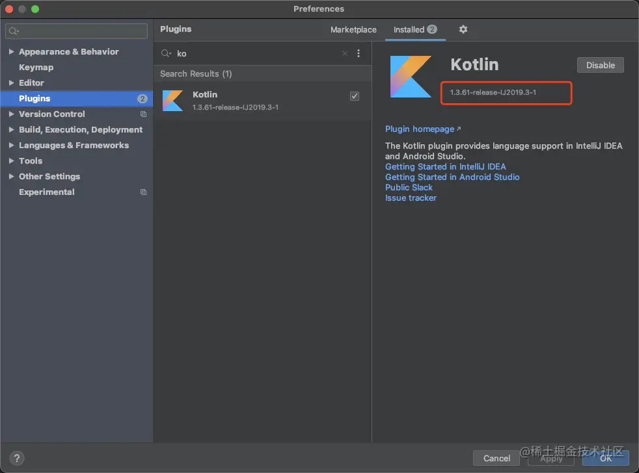
Task: Open the Public Slack link
Action: [409, 187]
